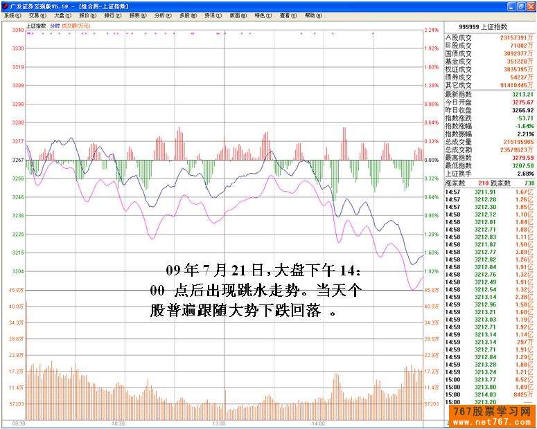Click the 14:00 mark on the time axis
The width and height of the screenshot is (537, 429).
point(318,422)
